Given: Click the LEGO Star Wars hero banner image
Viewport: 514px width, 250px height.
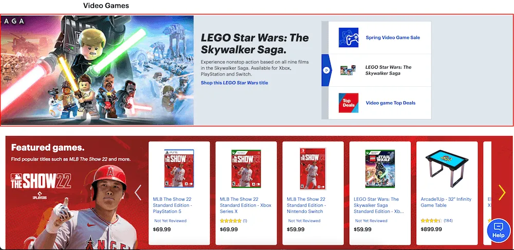Looking at the screenshot, I should point(97,70).
